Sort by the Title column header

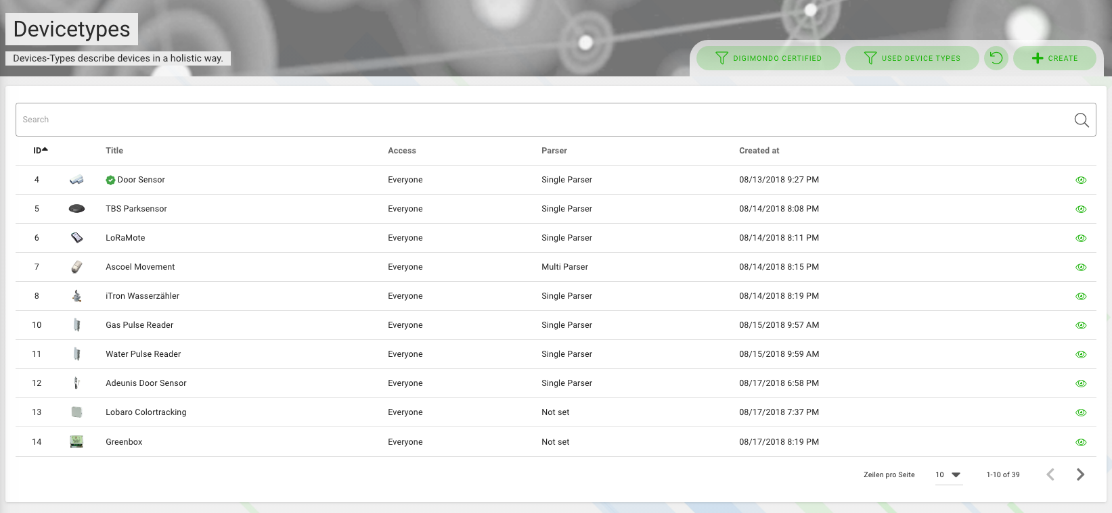pyautogui.click(x=114, y=151)
